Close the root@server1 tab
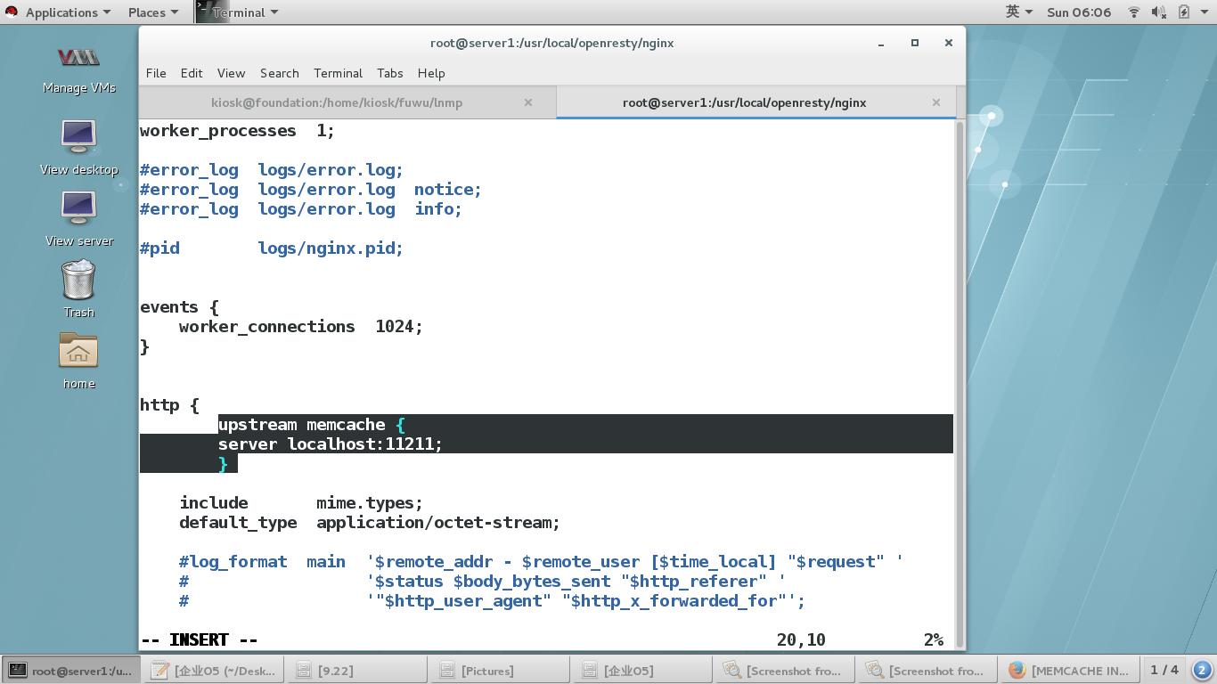 [x=935, y=102]
